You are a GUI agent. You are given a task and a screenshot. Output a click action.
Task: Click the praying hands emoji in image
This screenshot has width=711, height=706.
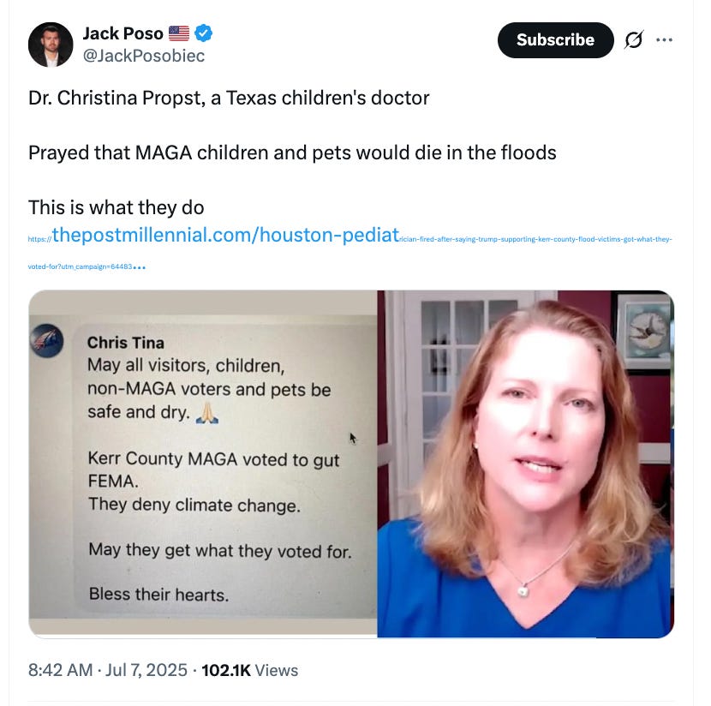[207, 413]
